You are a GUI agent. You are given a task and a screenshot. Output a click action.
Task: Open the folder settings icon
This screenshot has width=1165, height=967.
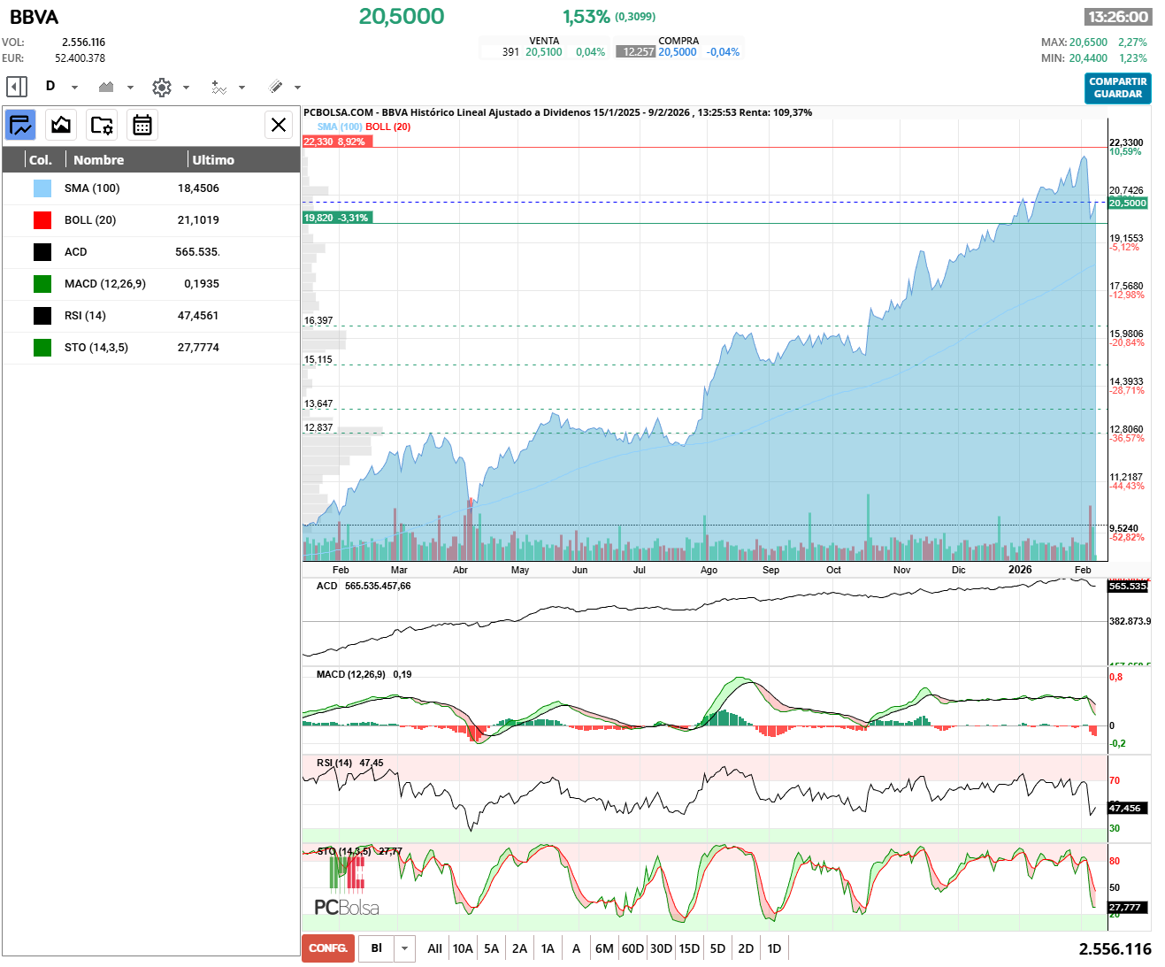[x=102, y=125]
